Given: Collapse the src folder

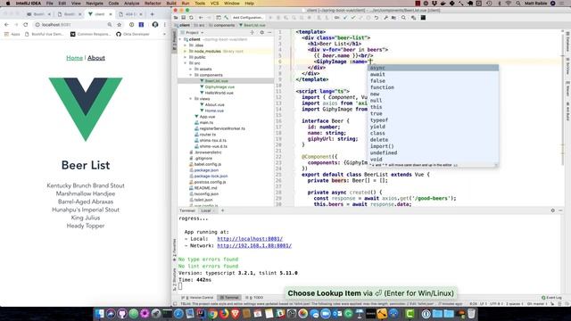Looking at the screenshot, I should [186, 63].
